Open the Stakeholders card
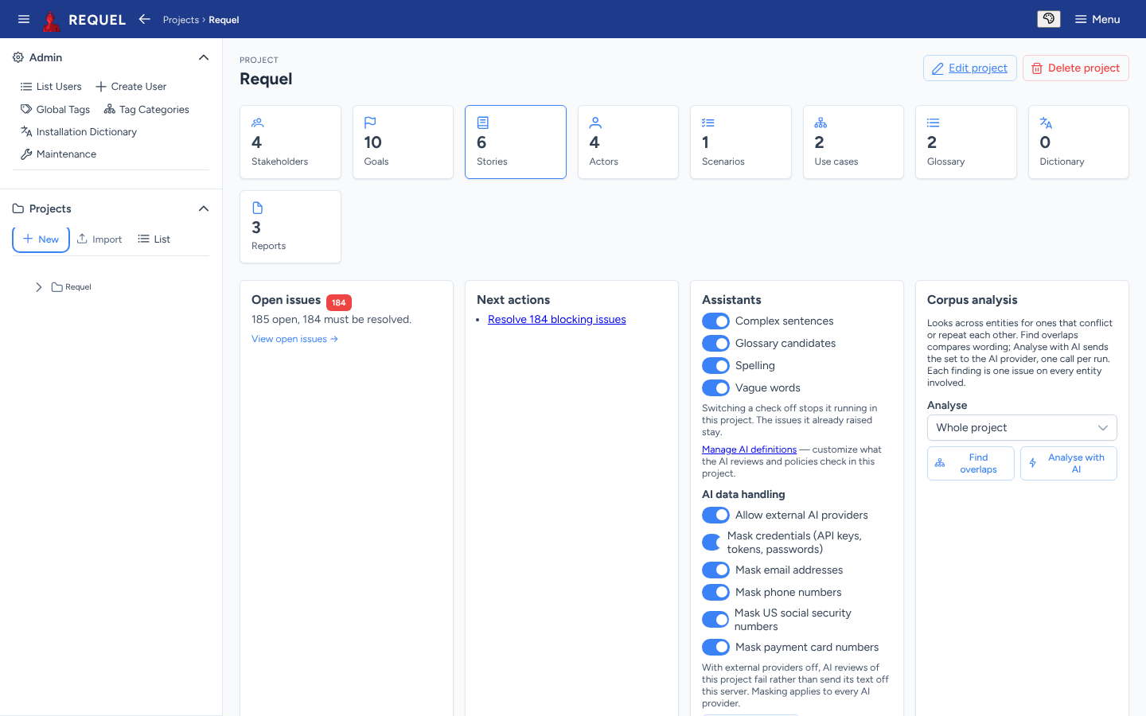 290,142
